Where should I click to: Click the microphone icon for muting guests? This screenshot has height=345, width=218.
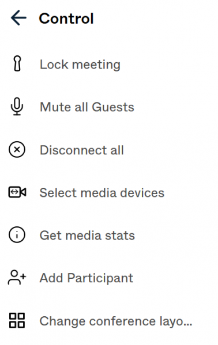coord(17,107)
